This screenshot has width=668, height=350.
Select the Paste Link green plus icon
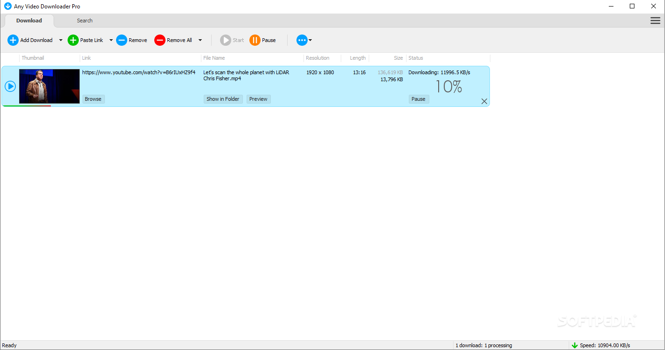tap(73, 40)
